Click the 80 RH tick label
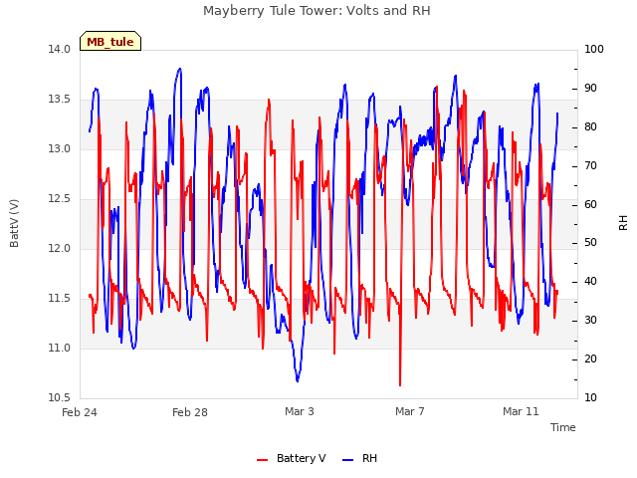Screen dimensions: 637x478 tap(590, 126)
